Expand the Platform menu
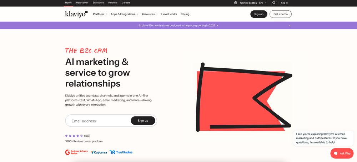Screen dimensions: 357x162 [100, 14]
